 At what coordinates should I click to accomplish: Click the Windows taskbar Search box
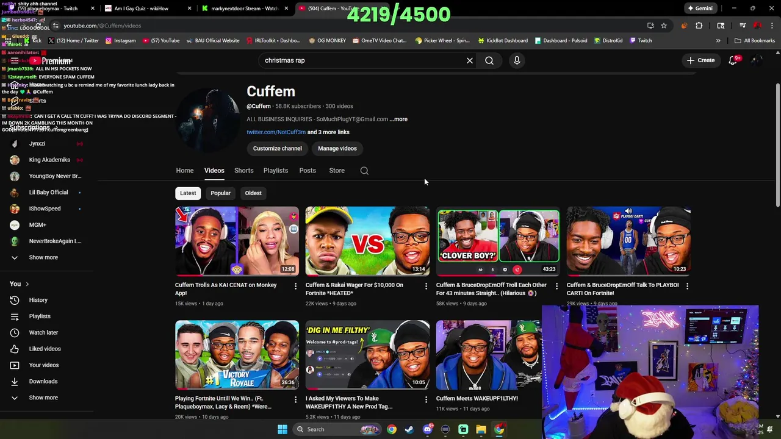pos(337,429)
